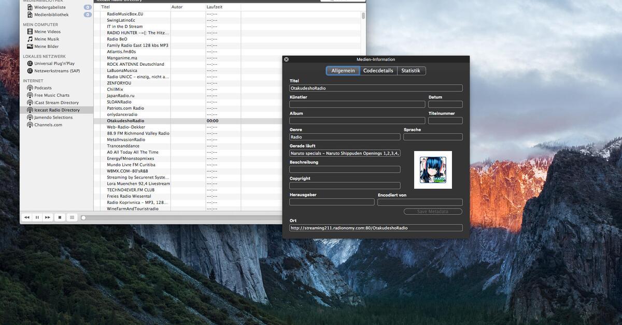This screenshot has height=325, width=622.
Task: Open the Statistik tab
Action: (x=411, y=70)
